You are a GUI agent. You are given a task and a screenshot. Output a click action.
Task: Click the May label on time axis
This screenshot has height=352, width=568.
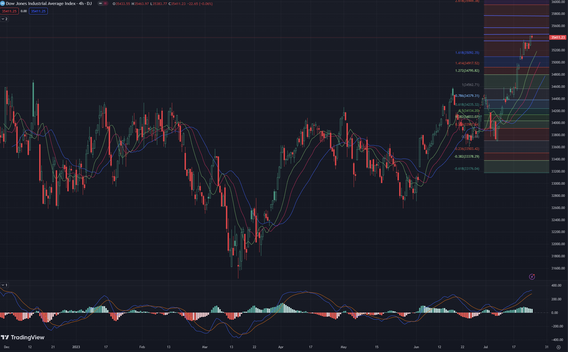click(343, 347)
